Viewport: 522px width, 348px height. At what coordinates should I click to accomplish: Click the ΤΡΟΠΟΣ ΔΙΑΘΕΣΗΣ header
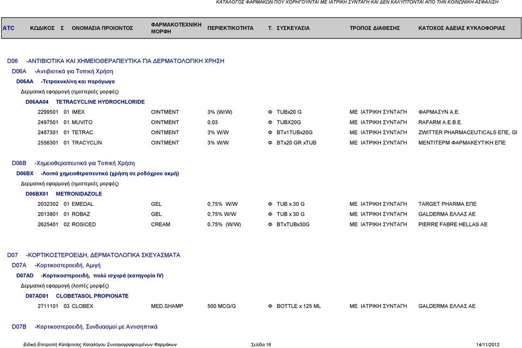(375, 28)
